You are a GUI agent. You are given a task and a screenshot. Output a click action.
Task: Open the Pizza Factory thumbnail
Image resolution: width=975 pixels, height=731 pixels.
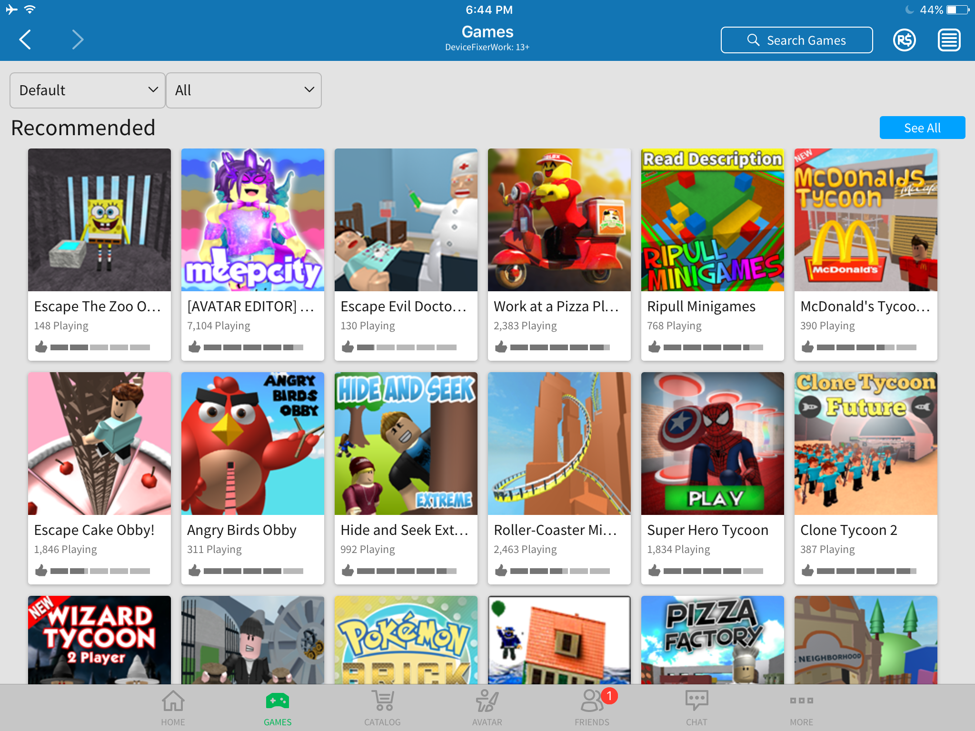coord(713,640)
